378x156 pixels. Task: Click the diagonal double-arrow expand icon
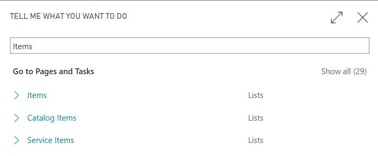[337, 18]
